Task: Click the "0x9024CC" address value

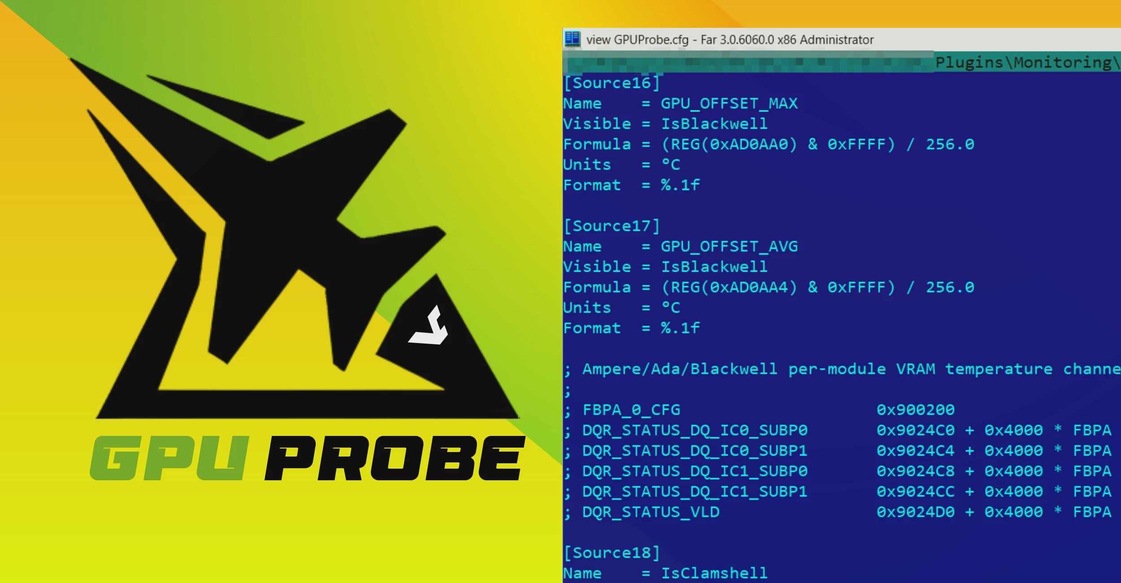Action: [916, 492]
